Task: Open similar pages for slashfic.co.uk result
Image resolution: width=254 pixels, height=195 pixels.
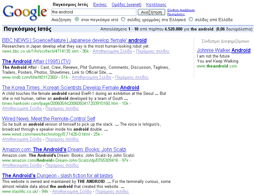Action: tap(112, 192)
